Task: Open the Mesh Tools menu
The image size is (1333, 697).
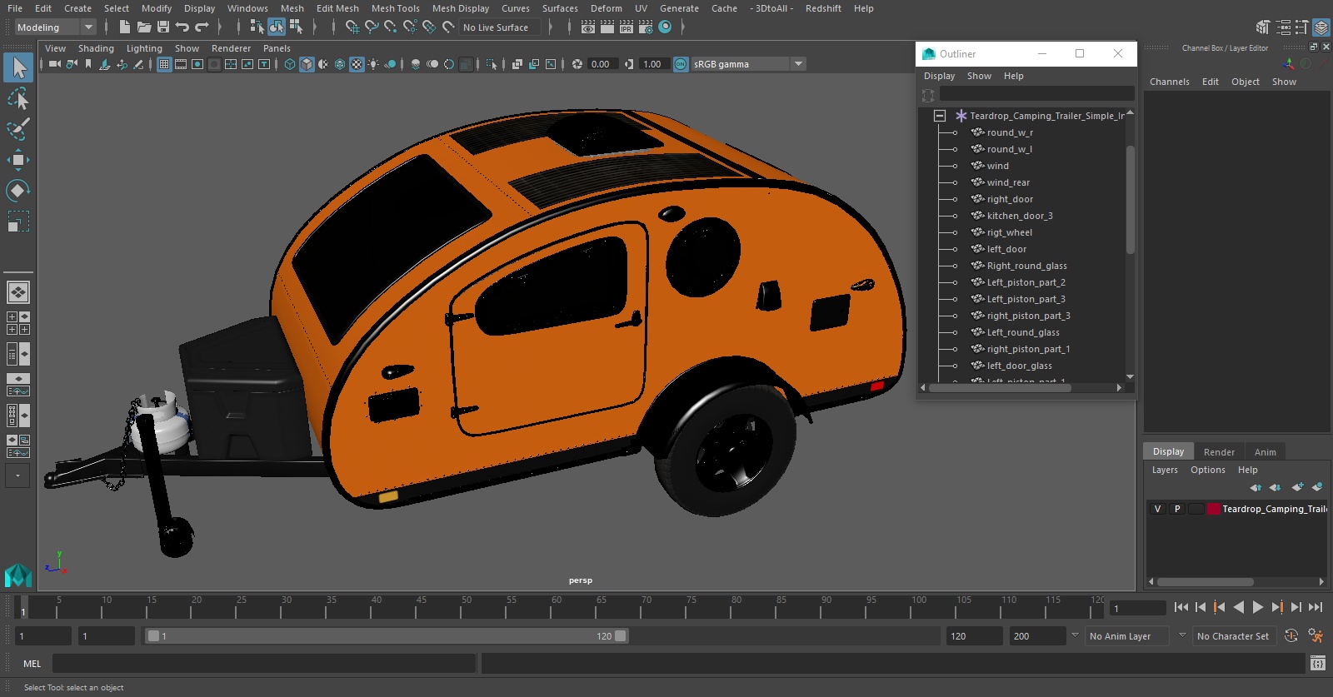Action: (x=395, y=8)
